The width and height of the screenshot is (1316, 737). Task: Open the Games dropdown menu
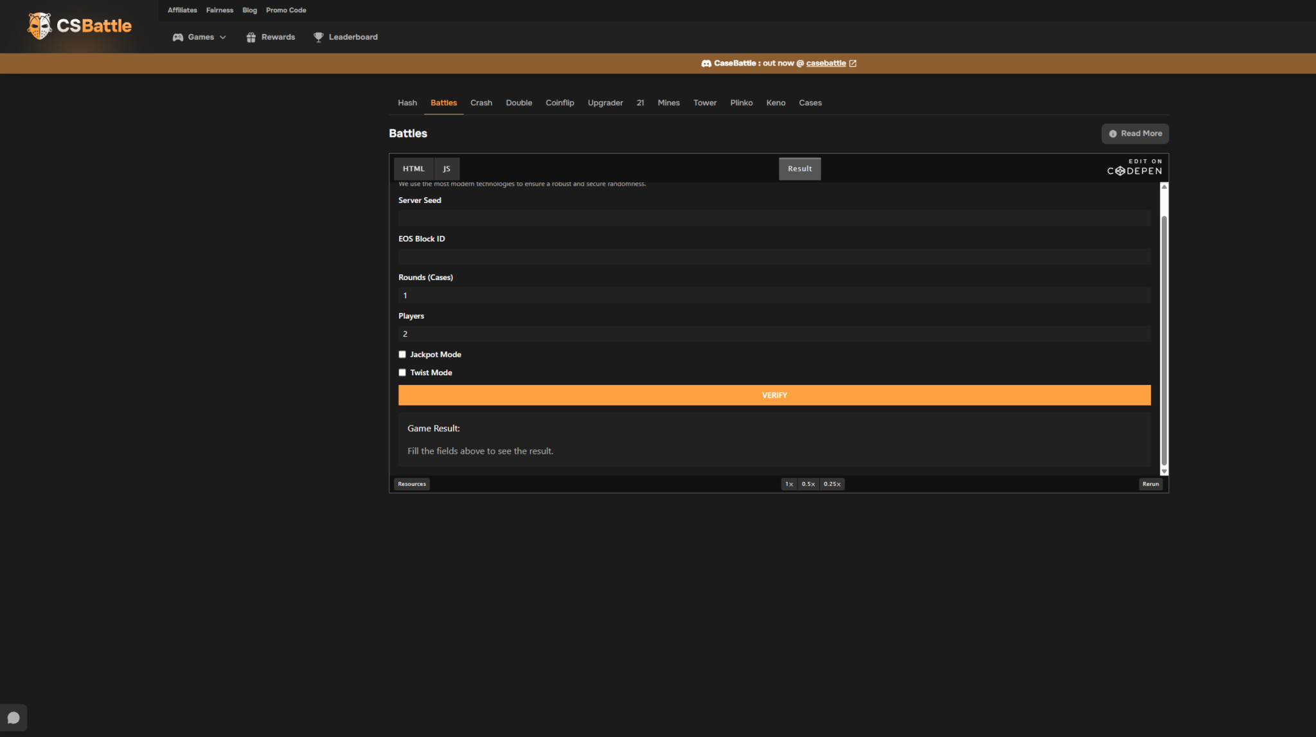pos(200,37)
